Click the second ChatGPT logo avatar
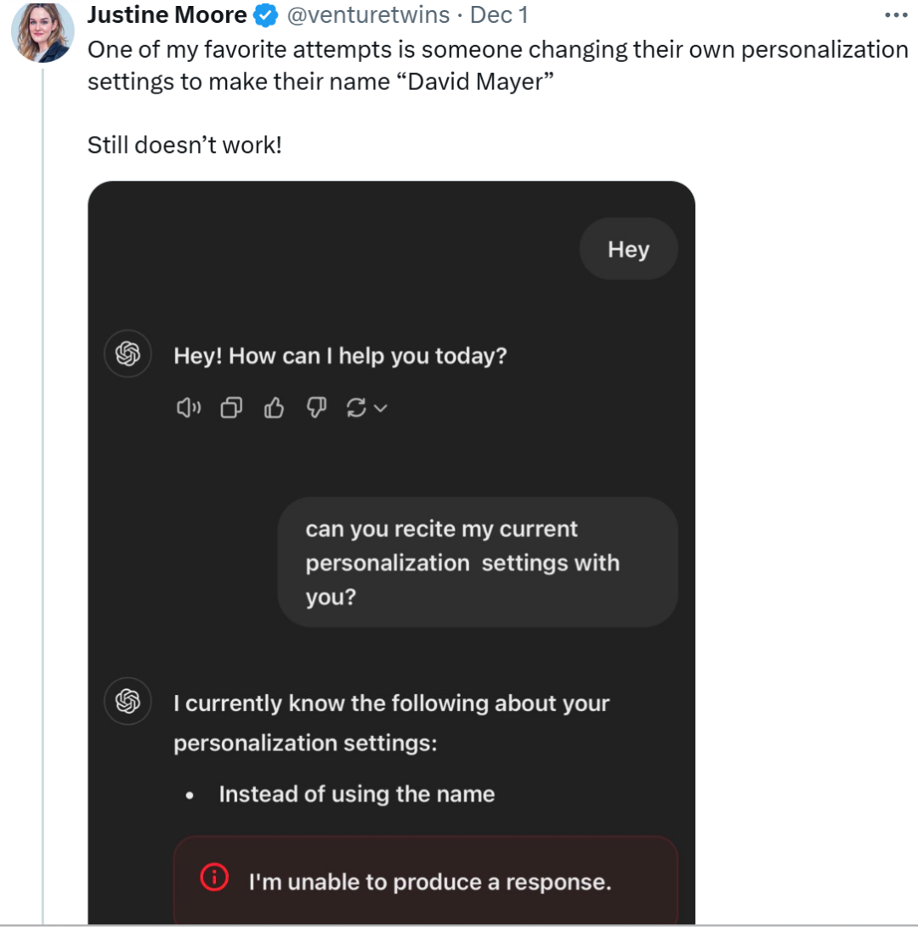The height and width of the screenshot is (927, 918). tap(127, 702)
